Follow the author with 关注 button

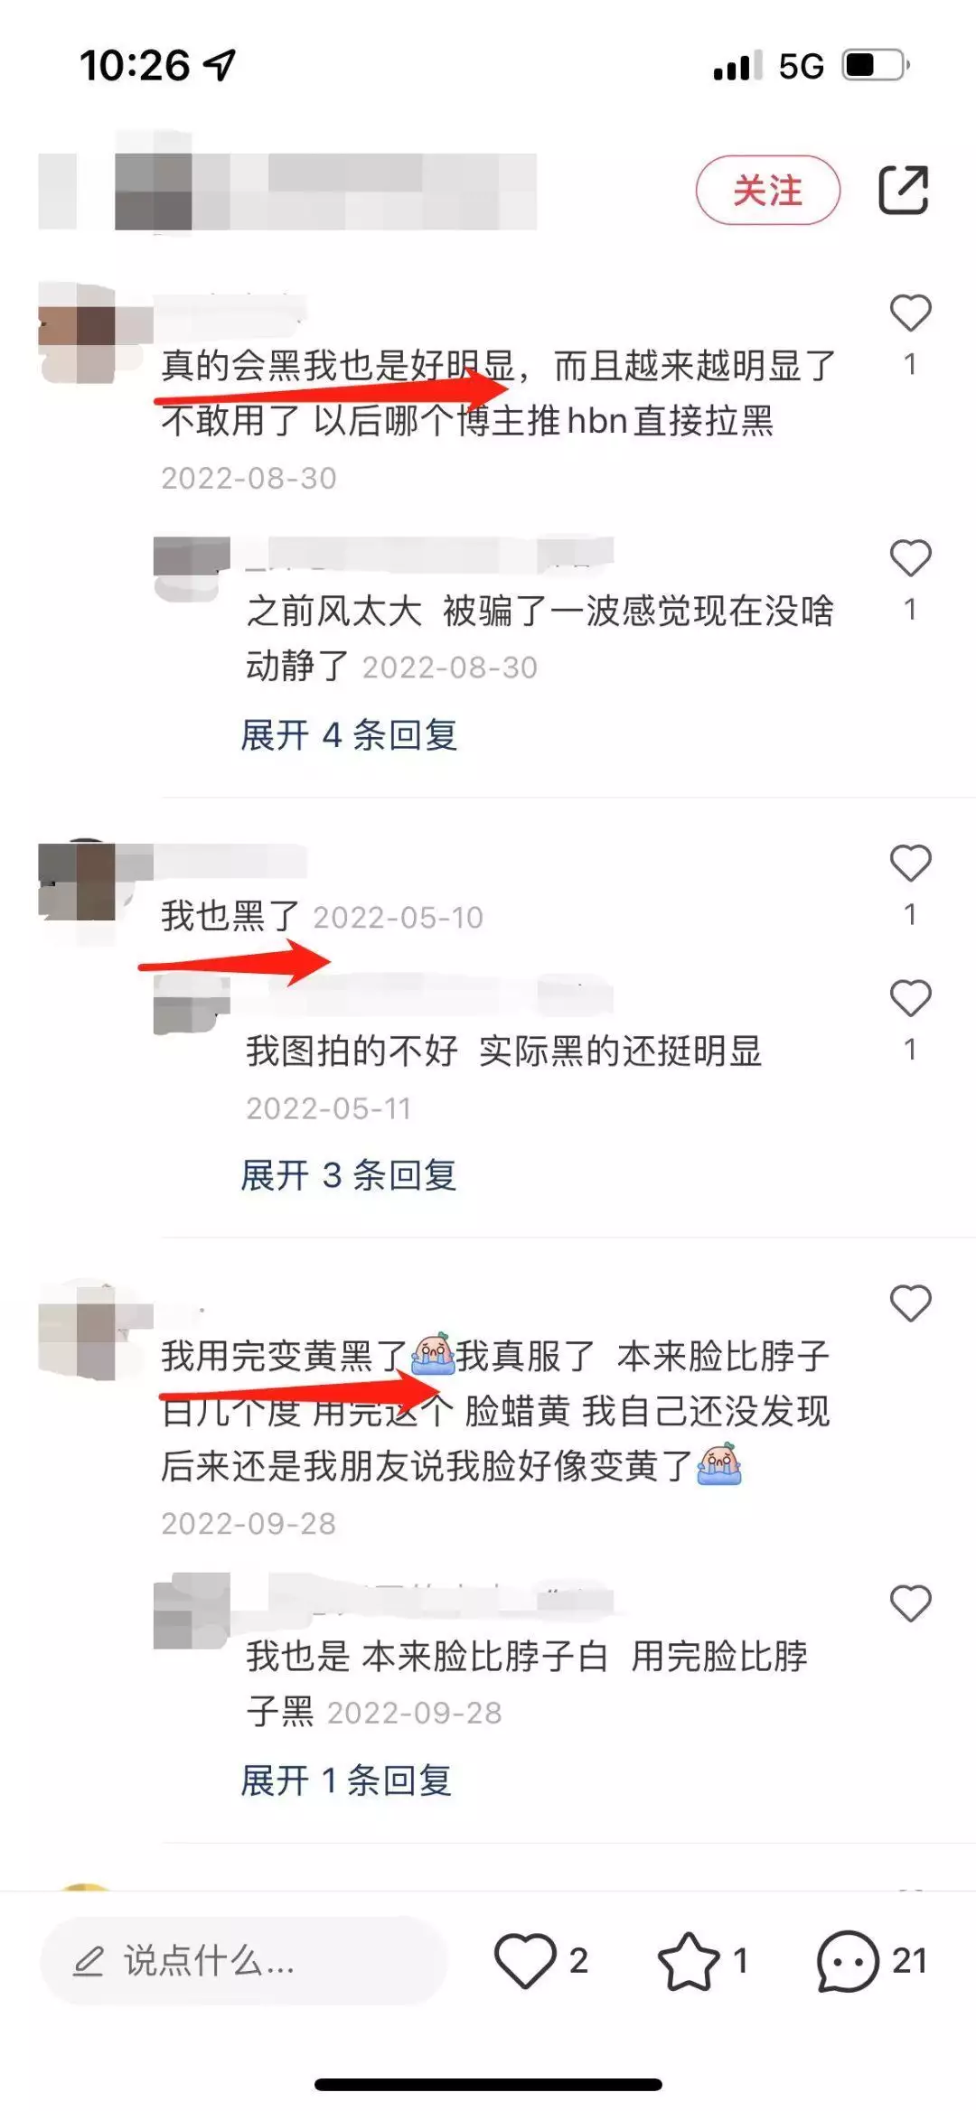tap(768, 190)
